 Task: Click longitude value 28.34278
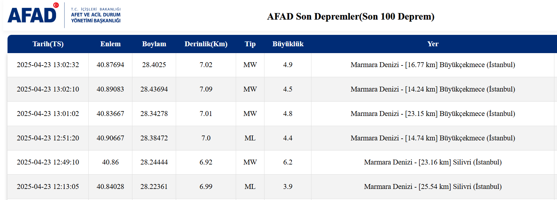tap(154, 114)
